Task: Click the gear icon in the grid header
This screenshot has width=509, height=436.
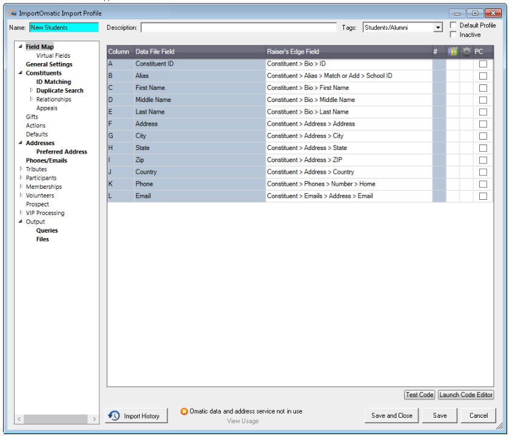Action: pos(465,52)
